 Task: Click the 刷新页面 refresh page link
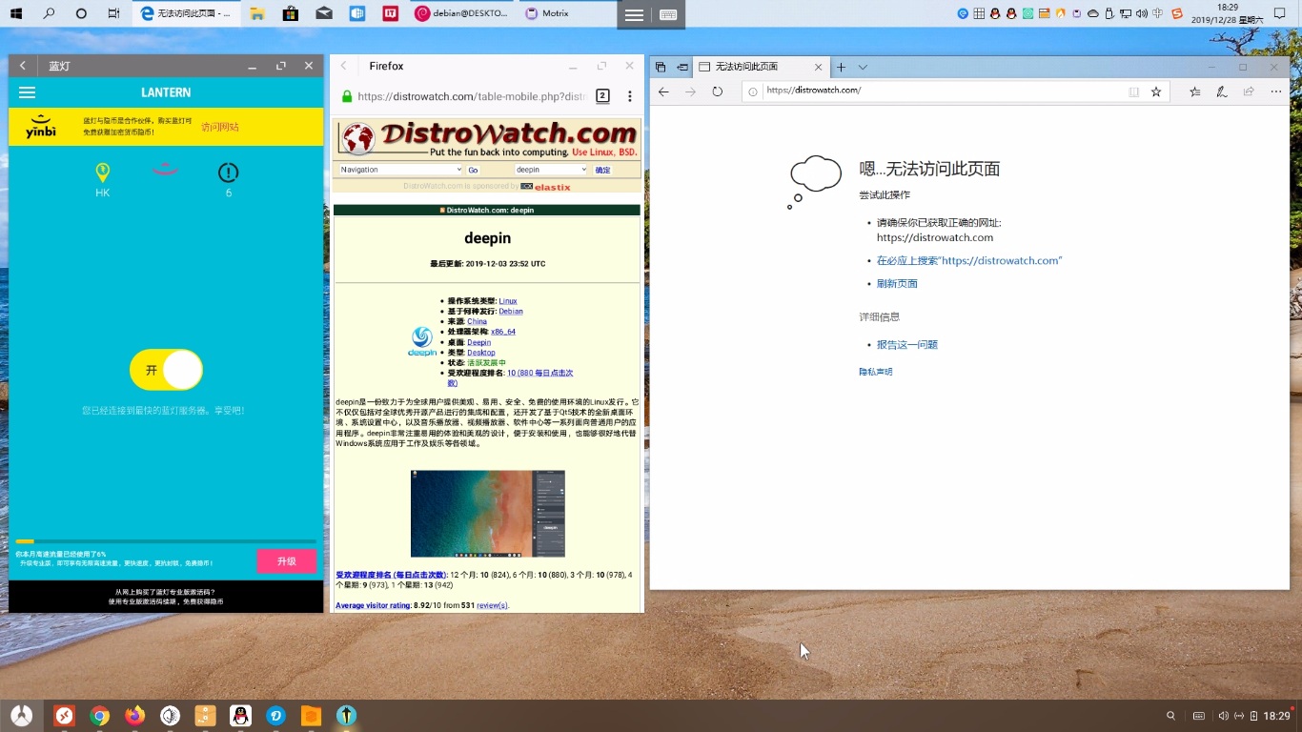pyautogui.click(x=897, y=283)
